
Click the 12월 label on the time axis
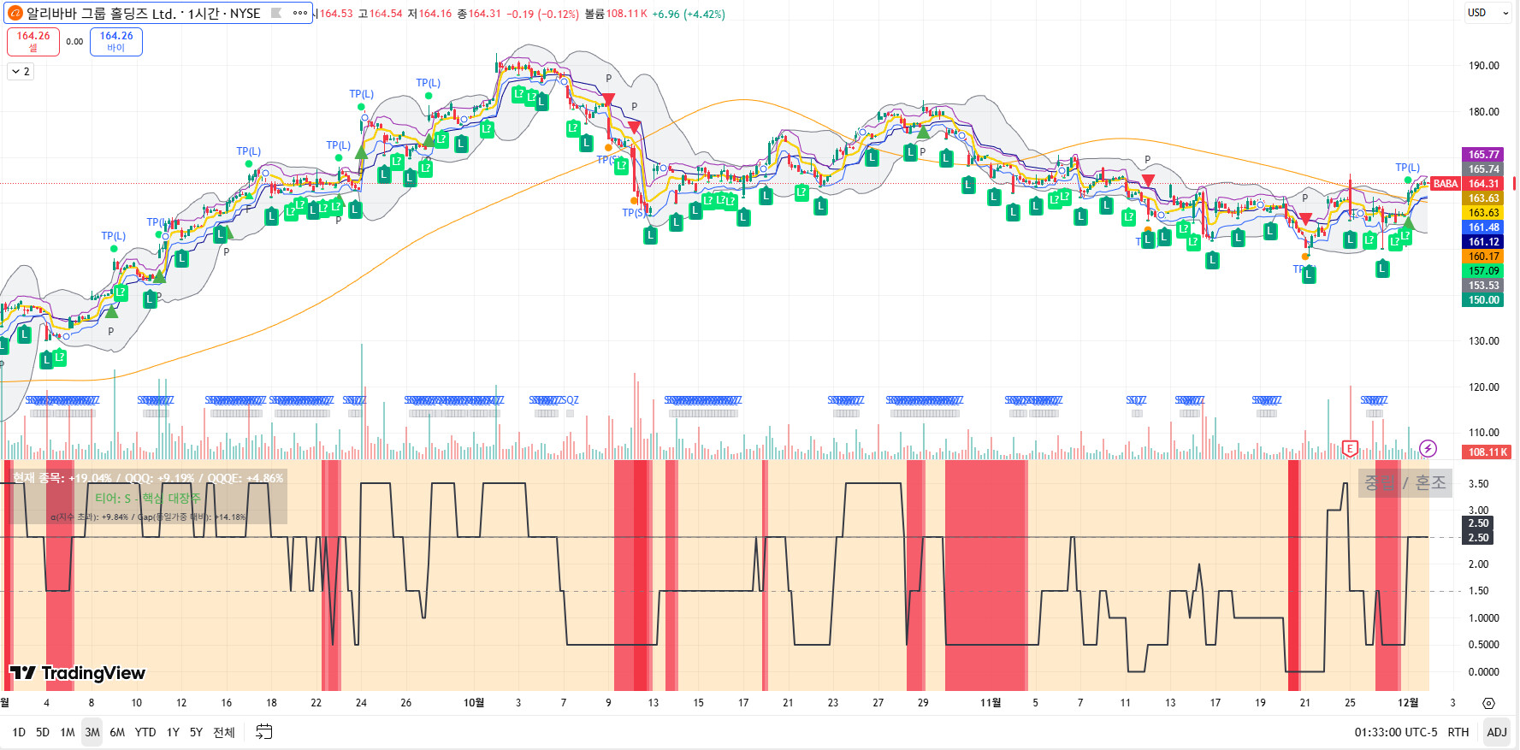point(1408,703)
